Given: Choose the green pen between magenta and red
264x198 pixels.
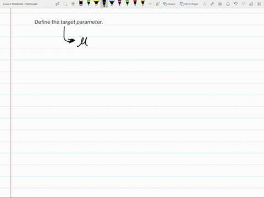Looking at the screenshot, I should pos(127,3).
